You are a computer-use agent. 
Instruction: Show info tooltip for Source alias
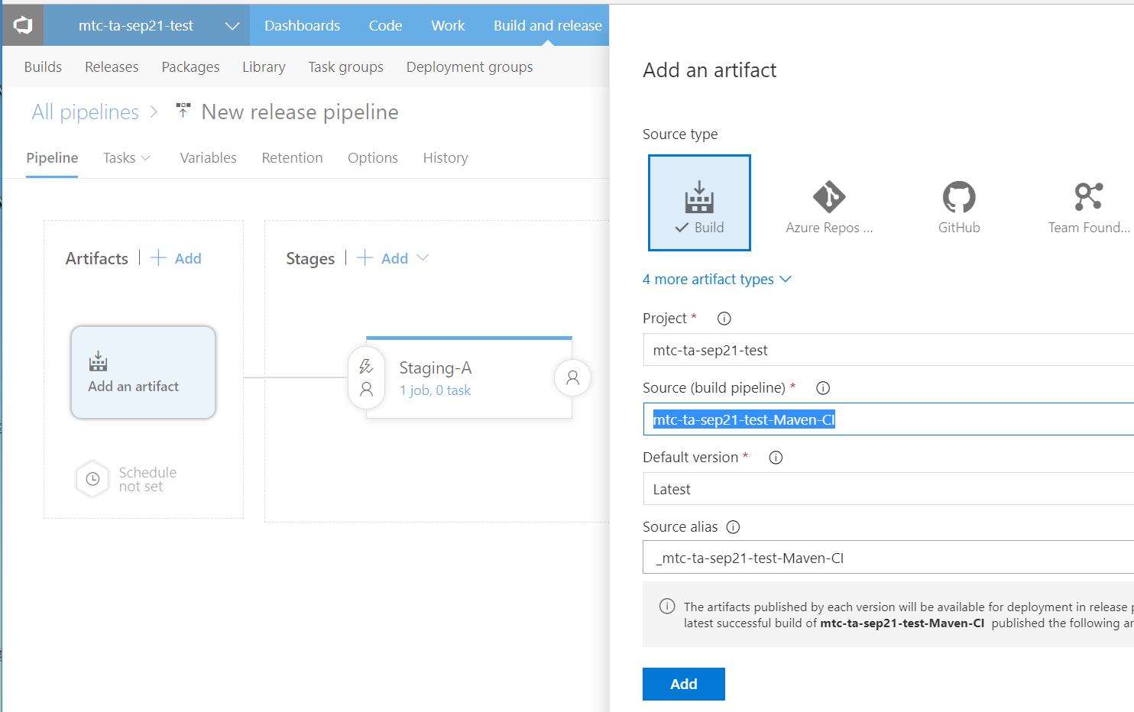coord(733,527)
